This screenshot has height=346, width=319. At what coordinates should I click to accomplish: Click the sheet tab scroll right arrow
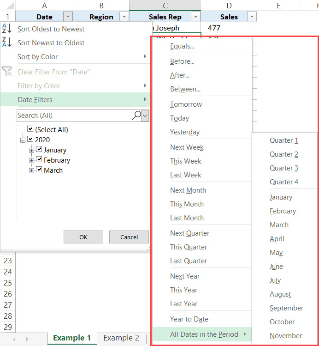coord(27,339)
